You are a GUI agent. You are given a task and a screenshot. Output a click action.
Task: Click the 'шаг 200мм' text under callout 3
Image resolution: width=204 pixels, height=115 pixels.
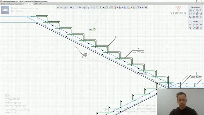click(x=196, y=77)
